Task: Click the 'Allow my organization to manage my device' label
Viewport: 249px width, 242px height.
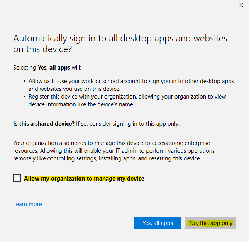Action: [84, 178]
